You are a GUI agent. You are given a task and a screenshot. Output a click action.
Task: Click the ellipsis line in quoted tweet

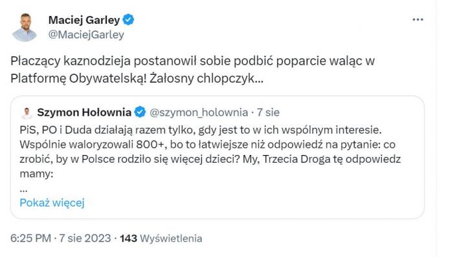click(24, 190)
